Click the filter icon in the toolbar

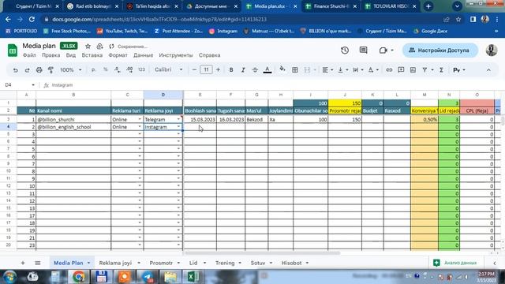(425, 70)
